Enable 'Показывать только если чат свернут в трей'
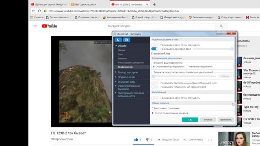 click(155, 87)
